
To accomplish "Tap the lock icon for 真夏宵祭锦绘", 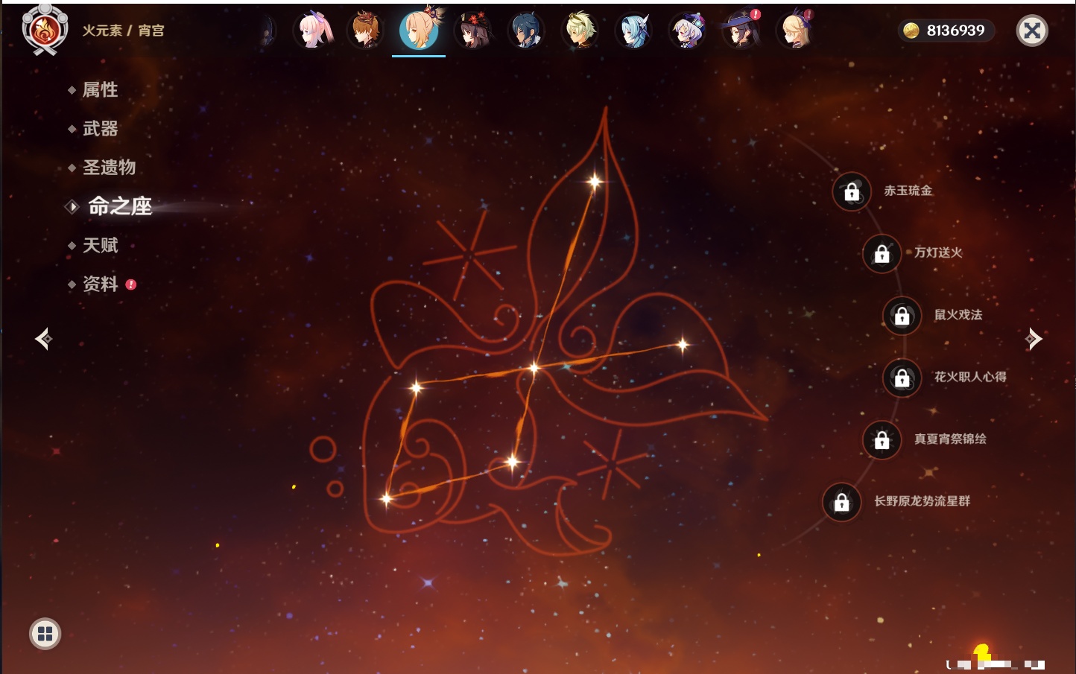I will 882,439.
